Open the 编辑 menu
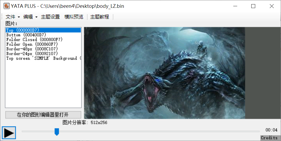The height and width of the screenshot is (141, 281). coord(28,17)
